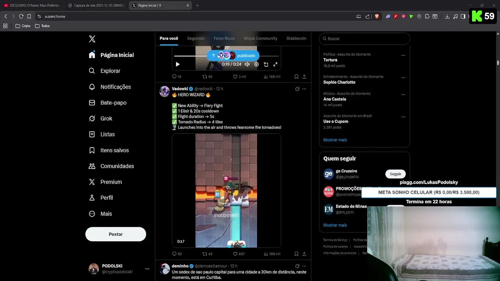Open Grok from the sidebar
The image size is (500, 281).
(101, 119)
